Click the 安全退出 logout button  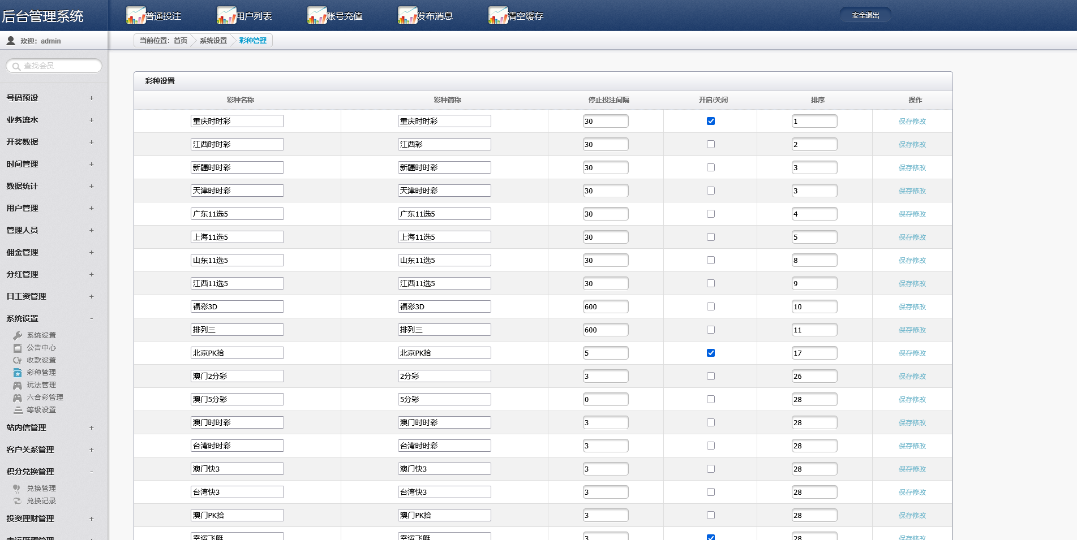click(865, 15)
